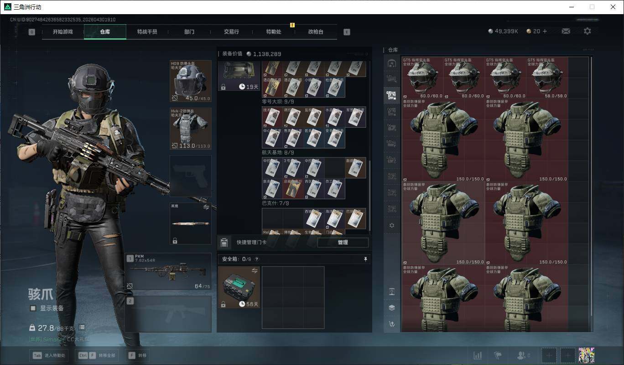Image resolution: width=624 pixels, height=365 pixels.
Task: Go to the 交易行 tab
Action: (231, 31)
